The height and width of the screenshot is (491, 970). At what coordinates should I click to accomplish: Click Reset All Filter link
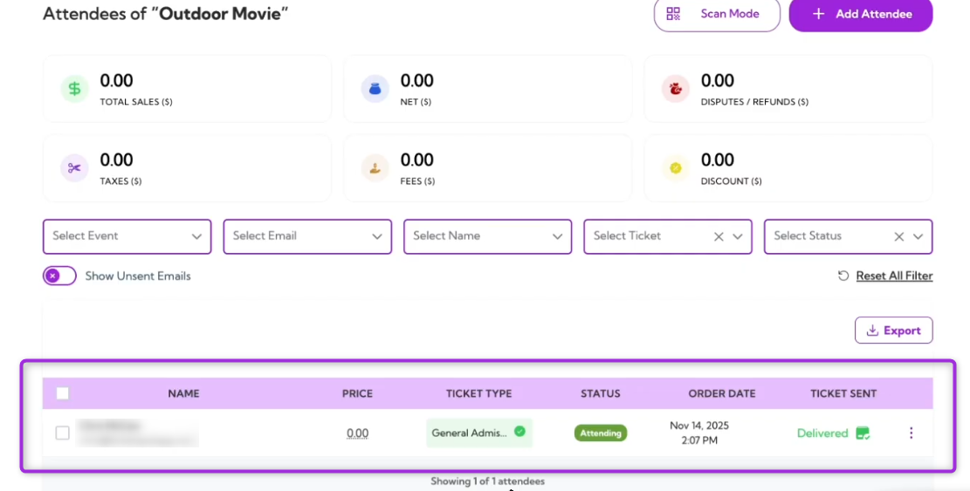coord(894,276)
